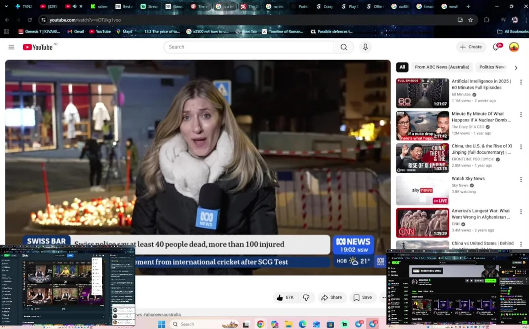
Task: Show more filter chips with next arrow
Action: point(516,68)
